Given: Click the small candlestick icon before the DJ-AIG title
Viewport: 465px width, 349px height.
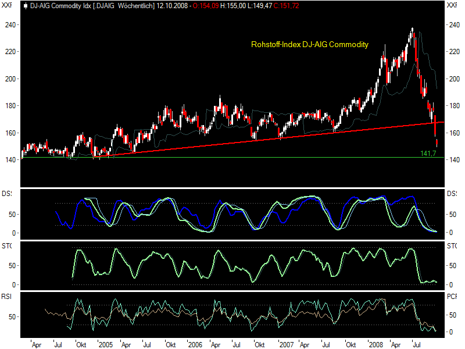Looking at the screenshot, I should coord(26,6).
